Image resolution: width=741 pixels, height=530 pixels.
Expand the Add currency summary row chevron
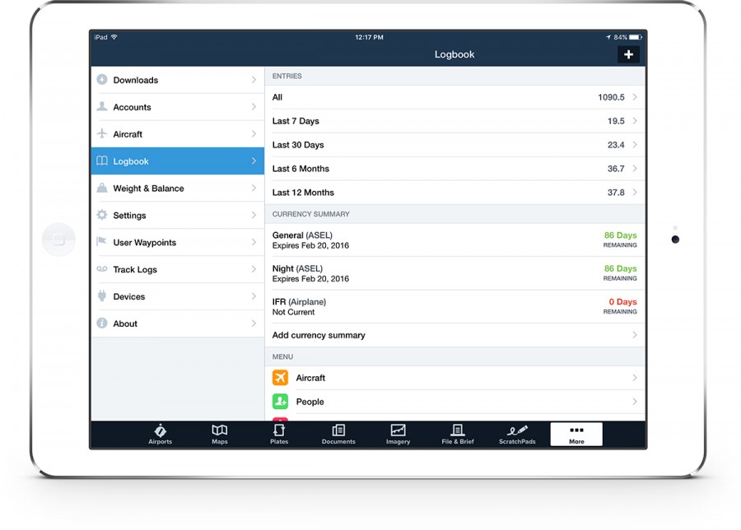coord(634,335)
